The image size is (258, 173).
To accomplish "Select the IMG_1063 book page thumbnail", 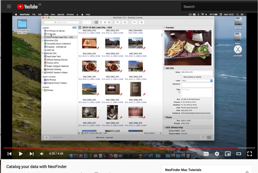I will [135, 89].
